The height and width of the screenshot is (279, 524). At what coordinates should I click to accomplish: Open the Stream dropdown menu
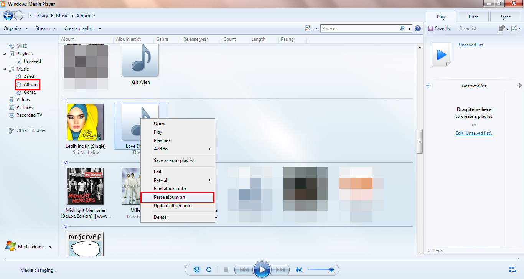click(x=46, y=28)
